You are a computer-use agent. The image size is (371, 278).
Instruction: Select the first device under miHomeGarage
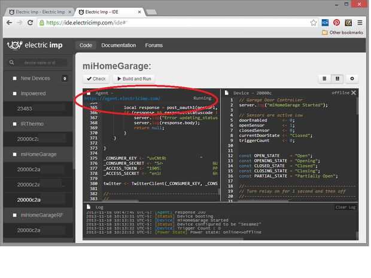38,170
